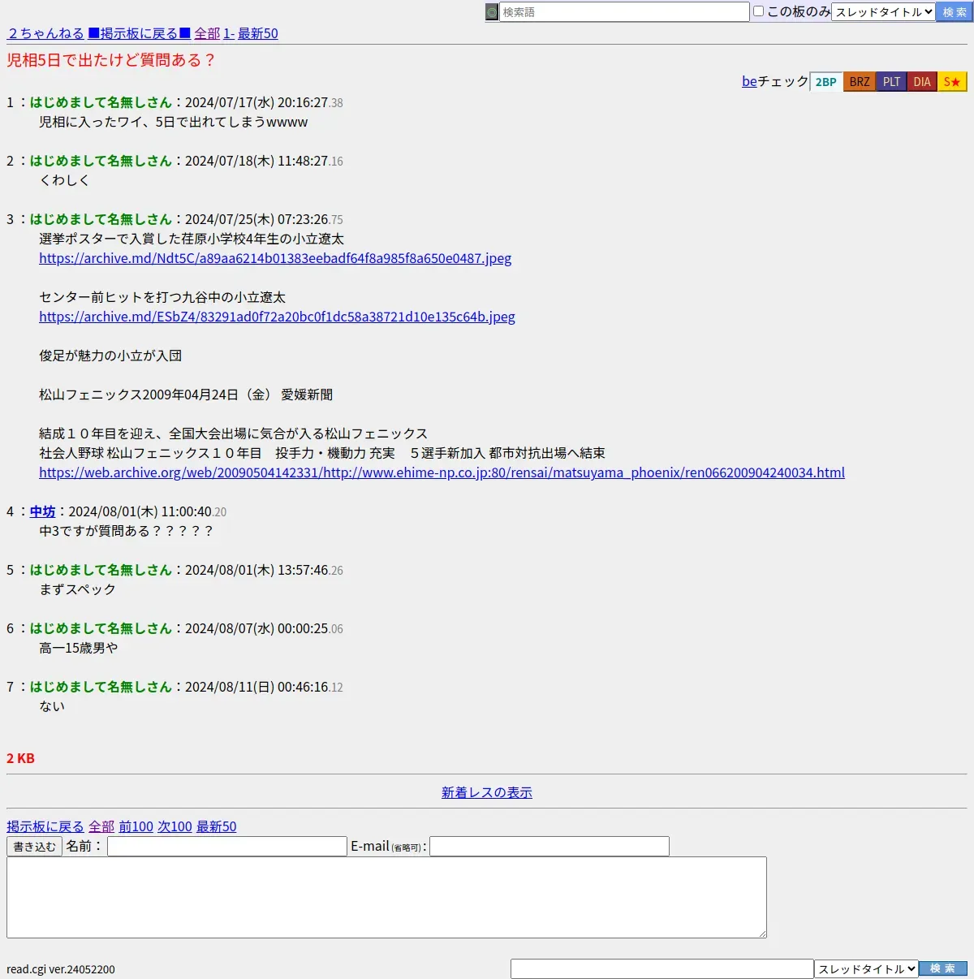Go to 次100 posts

point(175,826)
